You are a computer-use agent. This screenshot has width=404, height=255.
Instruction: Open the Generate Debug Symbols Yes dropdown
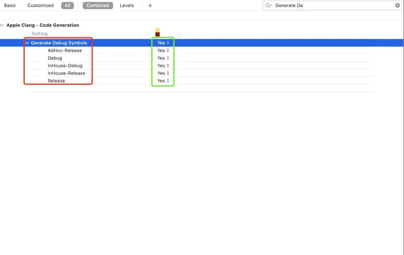point(163,43)
